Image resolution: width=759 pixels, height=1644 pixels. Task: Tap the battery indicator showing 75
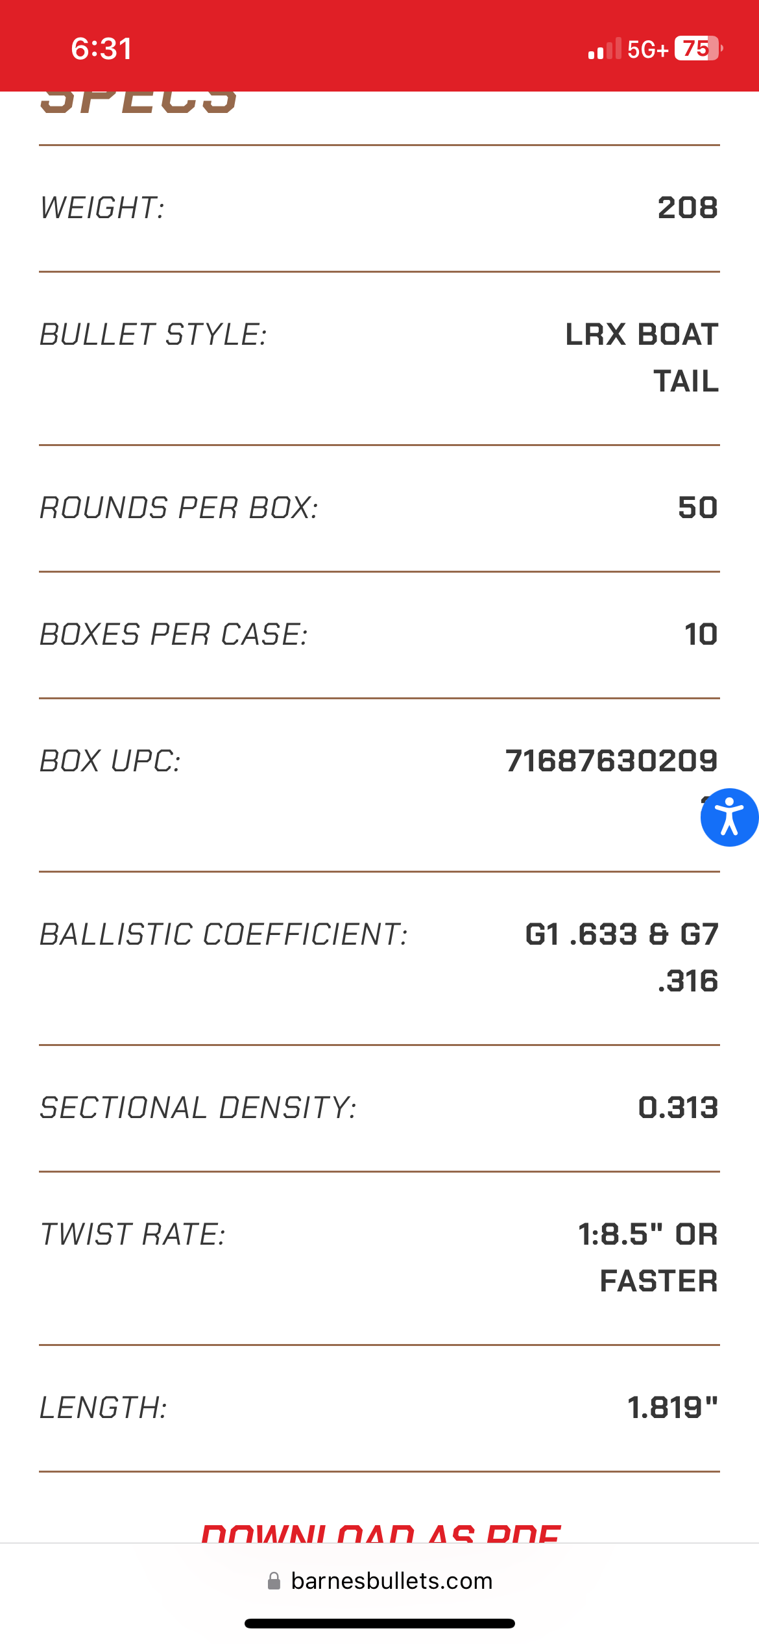(x=698, y=49)
